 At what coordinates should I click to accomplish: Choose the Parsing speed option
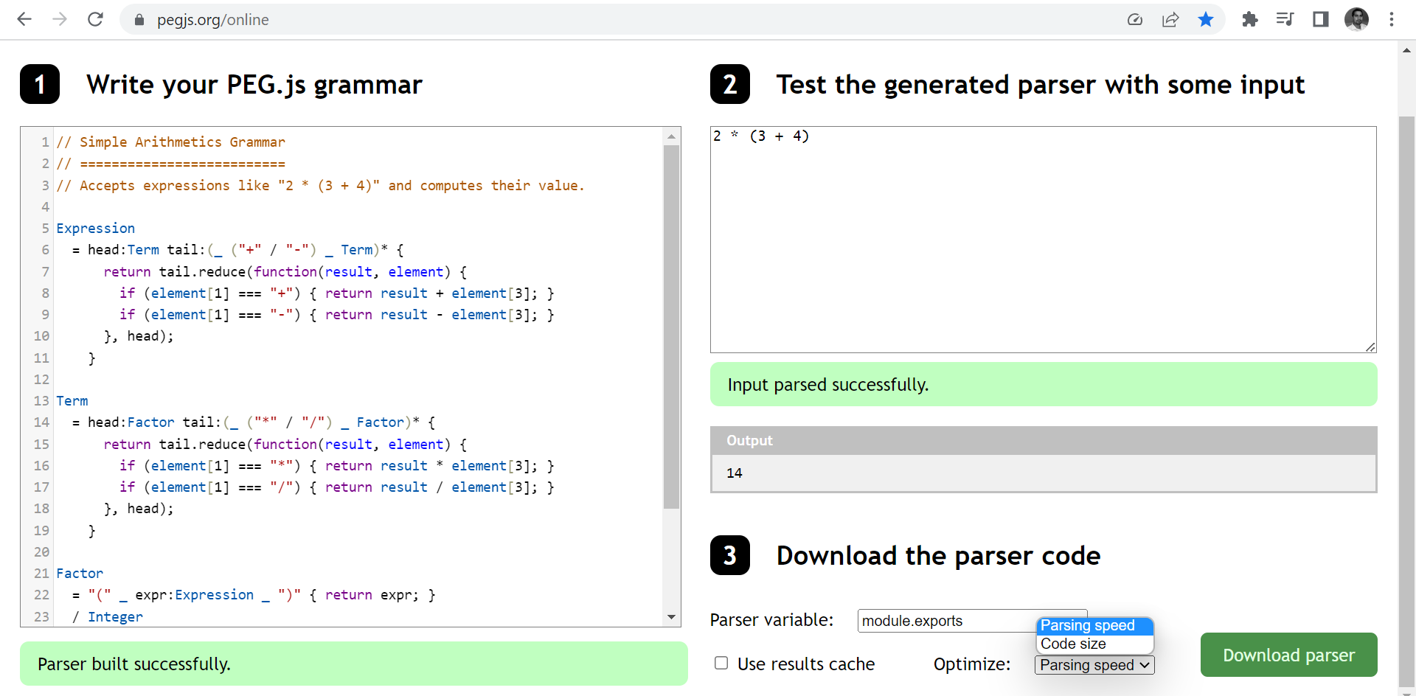click(x=1087, y=625)
